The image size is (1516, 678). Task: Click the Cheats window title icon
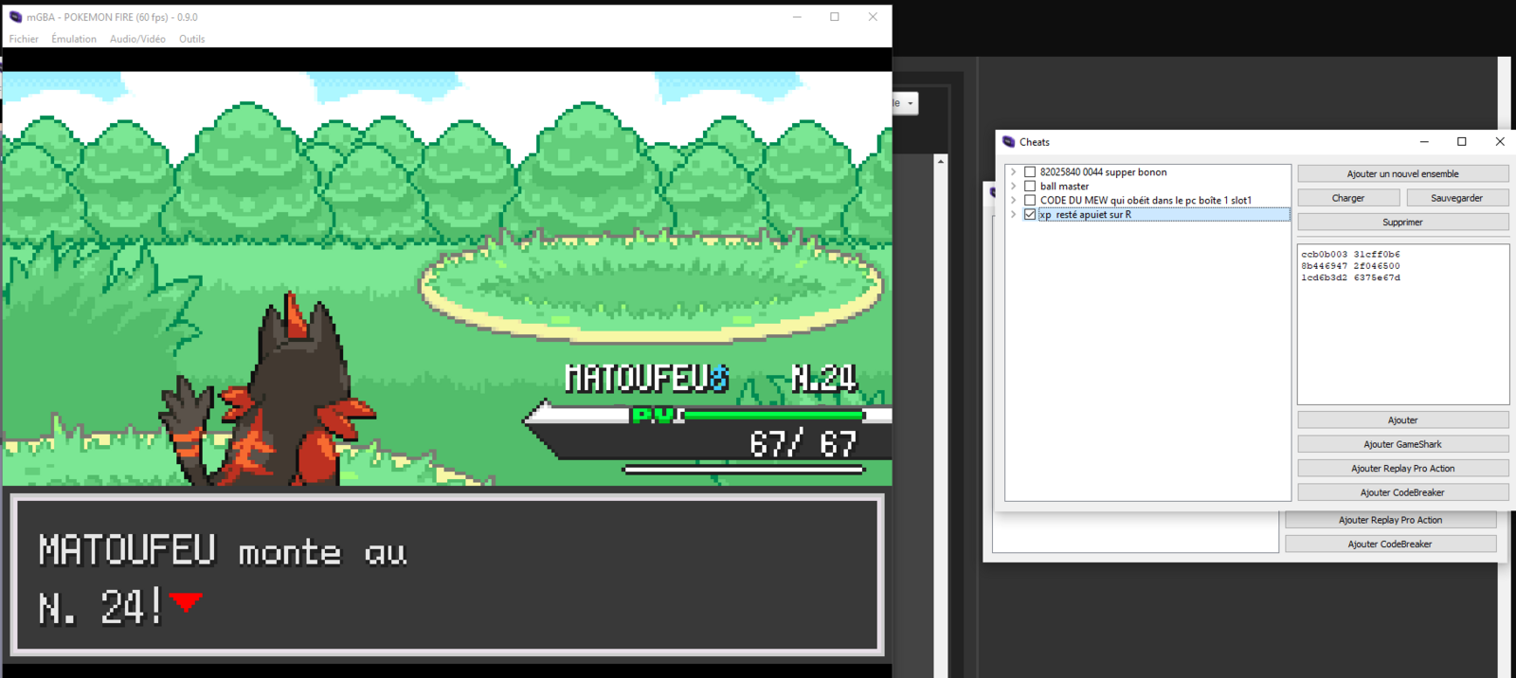pyautogui.click(x=1008, y=142)
